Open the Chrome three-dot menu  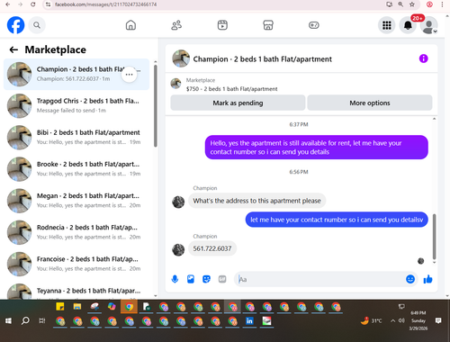pos(442,4)
